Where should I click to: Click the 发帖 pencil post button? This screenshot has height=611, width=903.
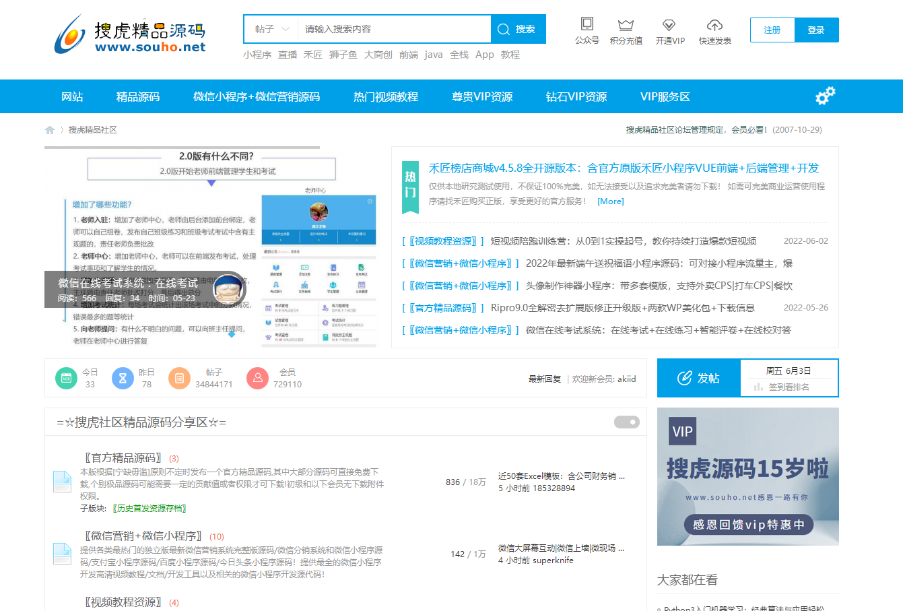(x=698, y=378)
